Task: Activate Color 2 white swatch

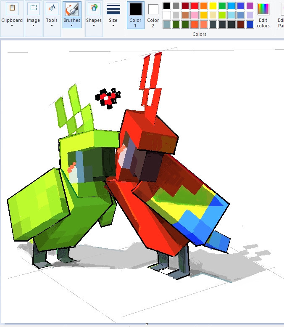Action: point(153,9)
